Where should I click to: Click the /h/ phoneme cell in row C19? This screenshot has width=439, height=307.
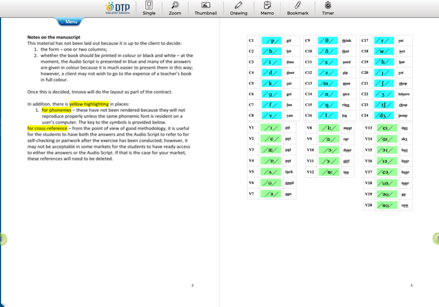click(x=384, y=62)
